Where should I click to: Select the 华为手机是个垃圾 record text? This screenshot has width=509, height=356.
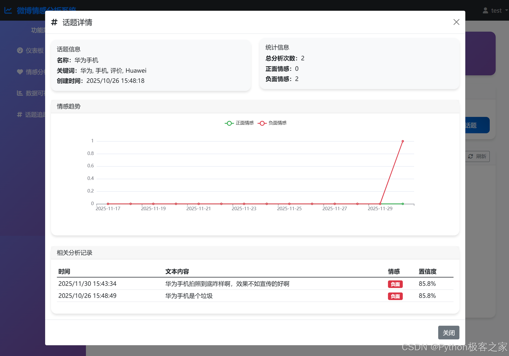coord(189,296)
